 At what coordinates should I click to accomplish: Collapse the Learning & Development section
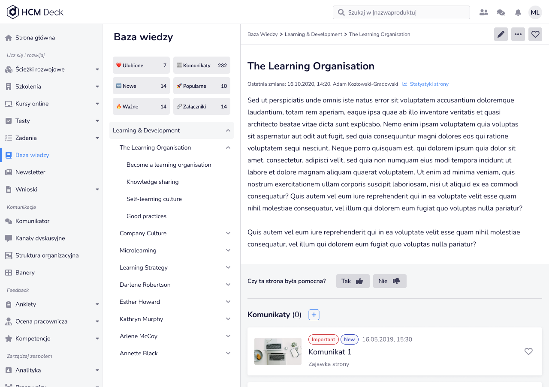point(228,130)
